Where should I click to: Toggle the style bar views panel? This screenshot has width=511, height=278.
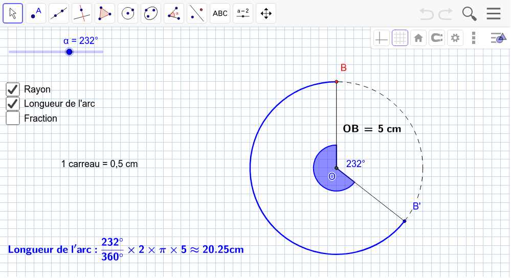498,38
